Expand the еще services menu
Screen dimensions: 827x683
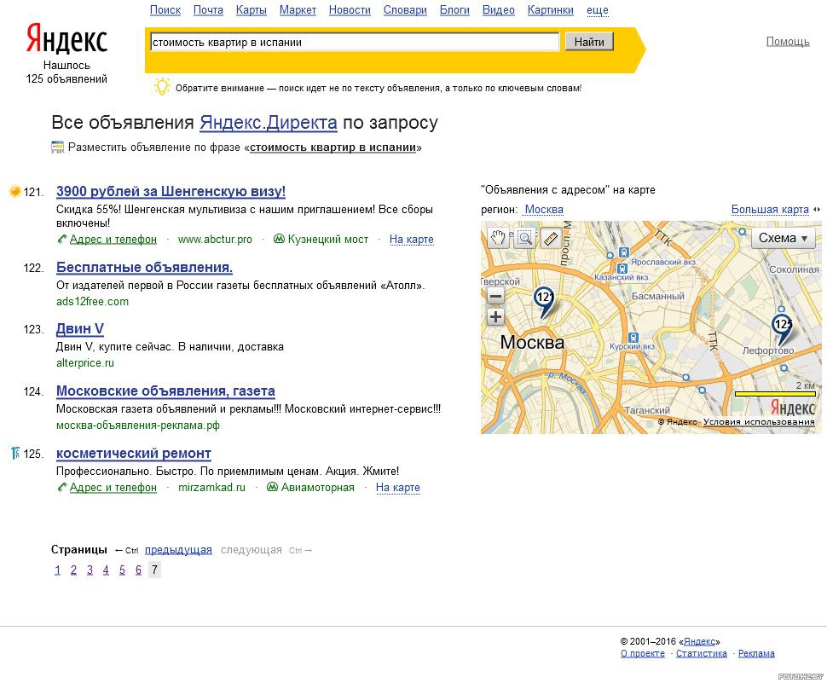(598, 10)
